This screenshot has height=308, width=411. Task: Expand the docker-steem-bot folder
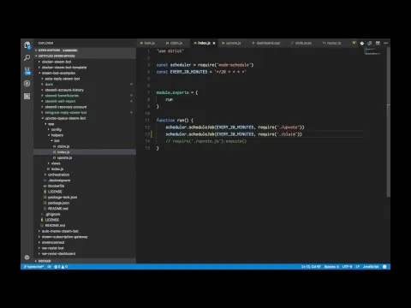[x=85, y=62]
